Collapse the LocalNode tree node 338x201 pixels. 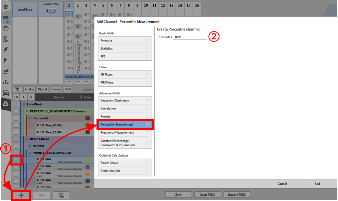coord(24,104)
